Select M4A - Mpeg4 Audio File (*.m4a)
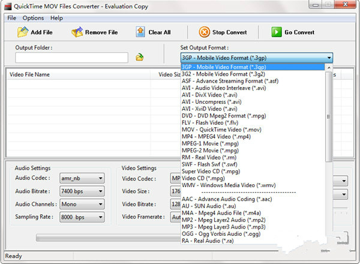 coord(253,213)
